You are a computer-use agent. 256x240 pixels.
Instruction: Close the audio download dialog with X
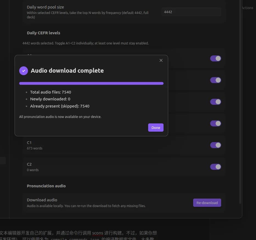coord(161,60)
